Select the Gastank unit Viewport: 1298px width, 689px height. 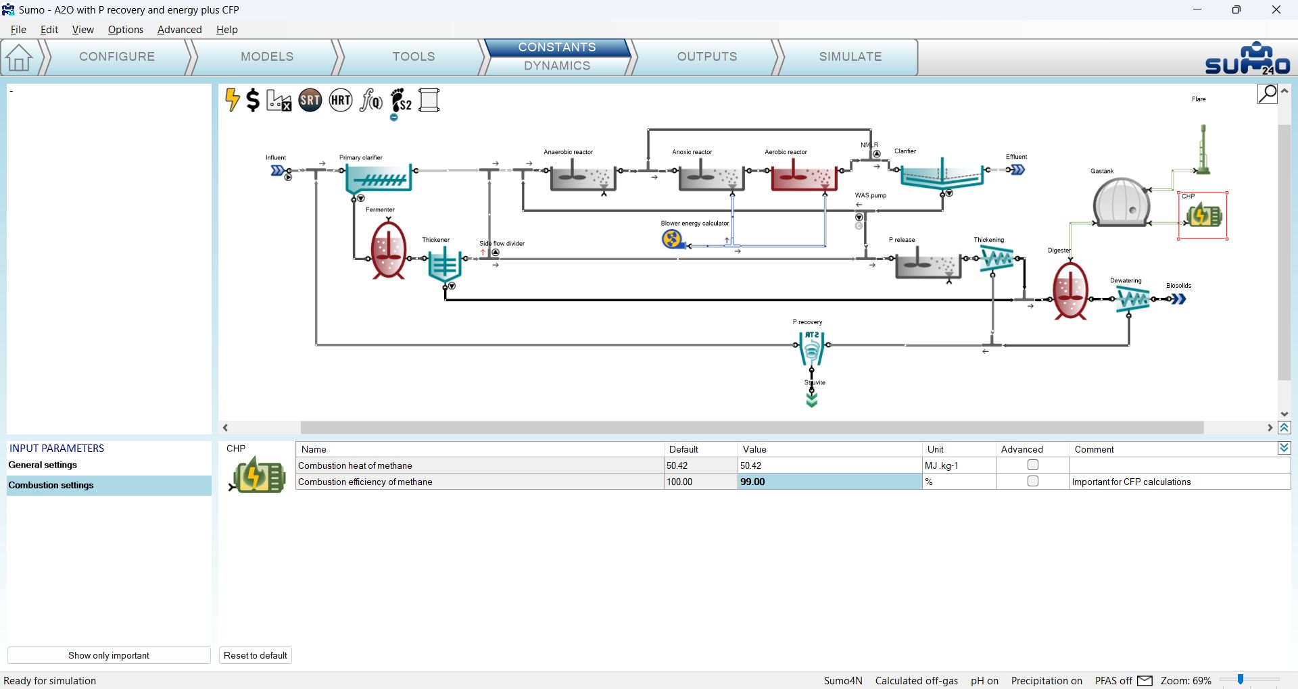click(1121, 202)
